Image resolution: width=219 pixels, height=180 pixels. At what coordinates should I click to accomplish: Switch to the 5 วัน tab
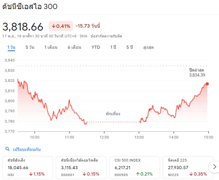pos(30,47)
